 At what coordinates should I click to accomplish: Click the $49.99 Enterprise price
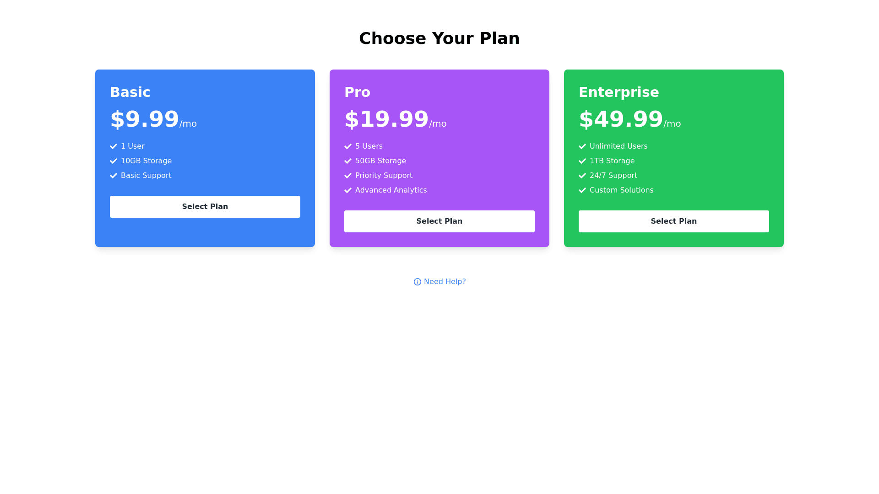pos(621,119)
